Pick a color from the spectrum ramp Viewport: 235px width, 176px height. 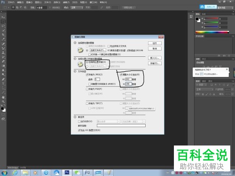(x=212, y=32)
